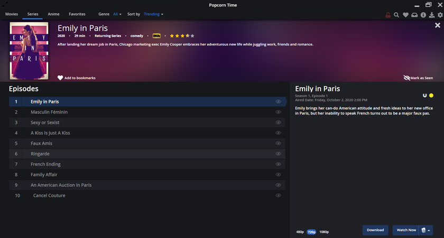Select episode 3 Sexy or Sexist
This screenshot has width=444, height=238.
[147, 122]
